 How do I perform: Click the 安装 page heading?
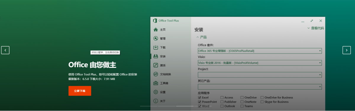tap(199, 30)
